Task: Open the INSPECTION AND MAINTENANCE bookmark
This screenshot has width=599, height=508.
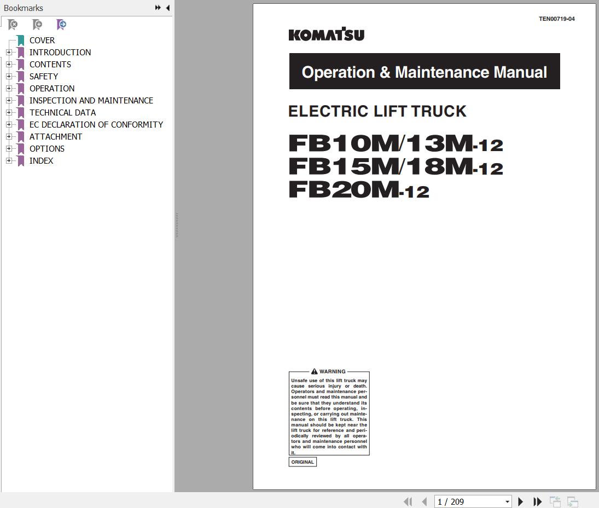Action: pyautogui.click(x=91, y=101)
